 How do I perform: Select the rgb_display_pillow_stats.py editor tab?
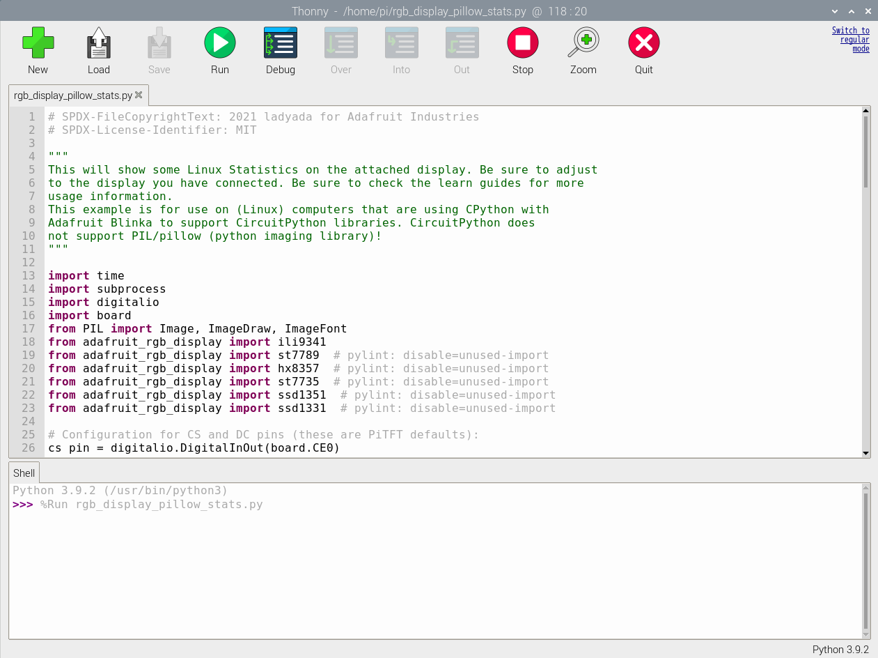click(x=72, y=95)
